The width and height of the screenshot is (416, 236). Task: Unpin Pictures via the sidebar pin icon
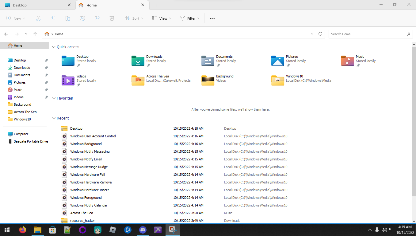pyautogui.click(x=47, y=82)
